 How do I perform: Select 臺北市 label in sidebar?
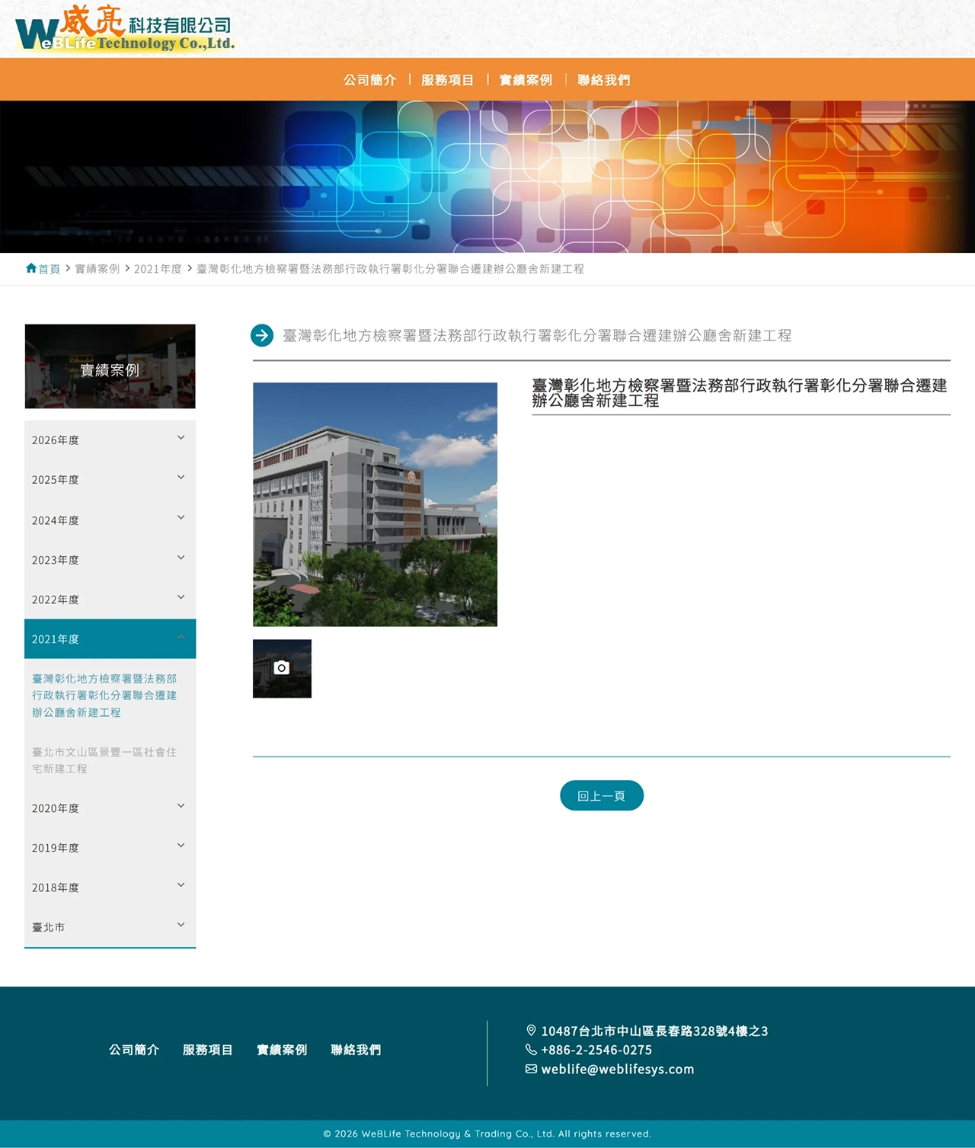[48, 927]
